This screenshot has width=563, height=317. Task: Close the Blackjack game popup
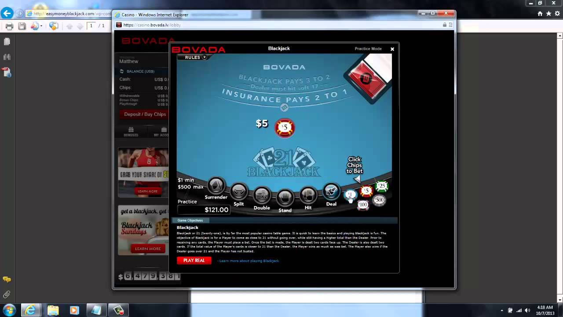pos(392,49)
